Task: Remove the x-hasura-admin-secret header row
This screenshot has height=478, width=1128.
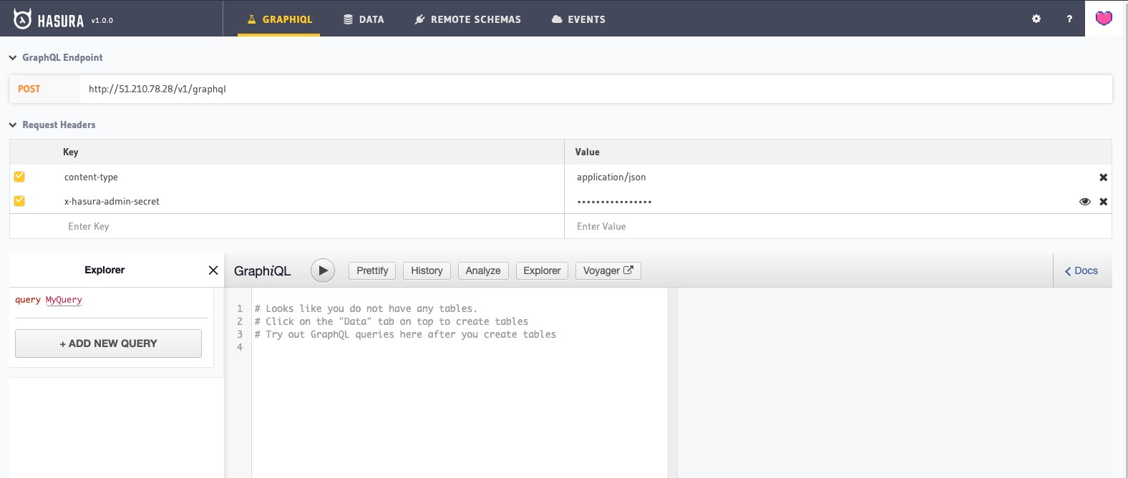Action: pos(1103,202)
